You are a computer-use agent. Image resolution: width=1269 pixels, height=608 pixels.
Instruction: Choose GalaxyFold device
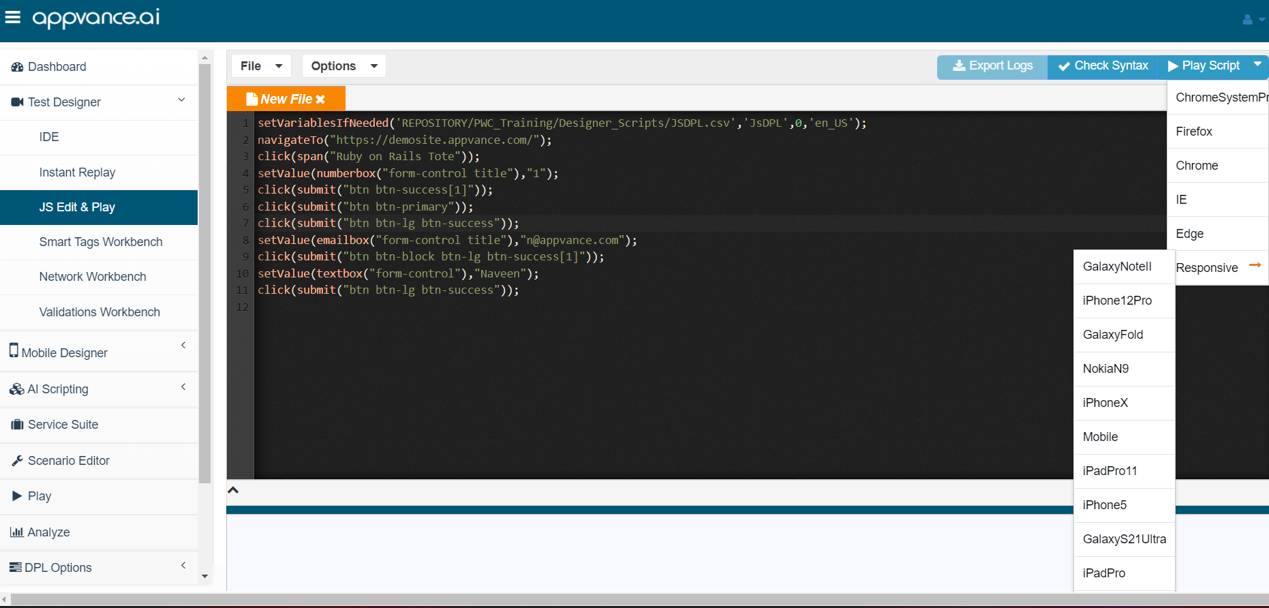pos(1125,335)
